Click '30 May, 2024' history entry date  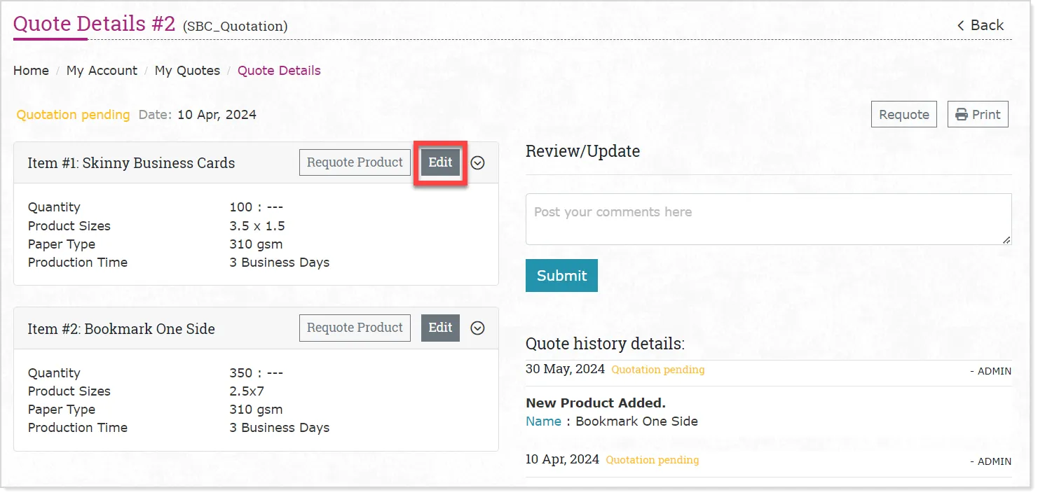point(565,369)
